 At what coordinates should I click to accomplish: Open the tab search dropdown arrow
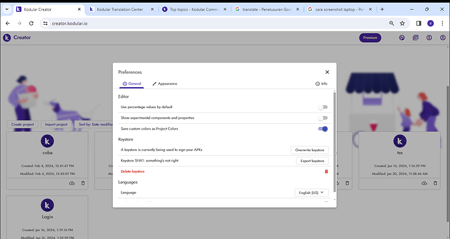pos(7,10)
